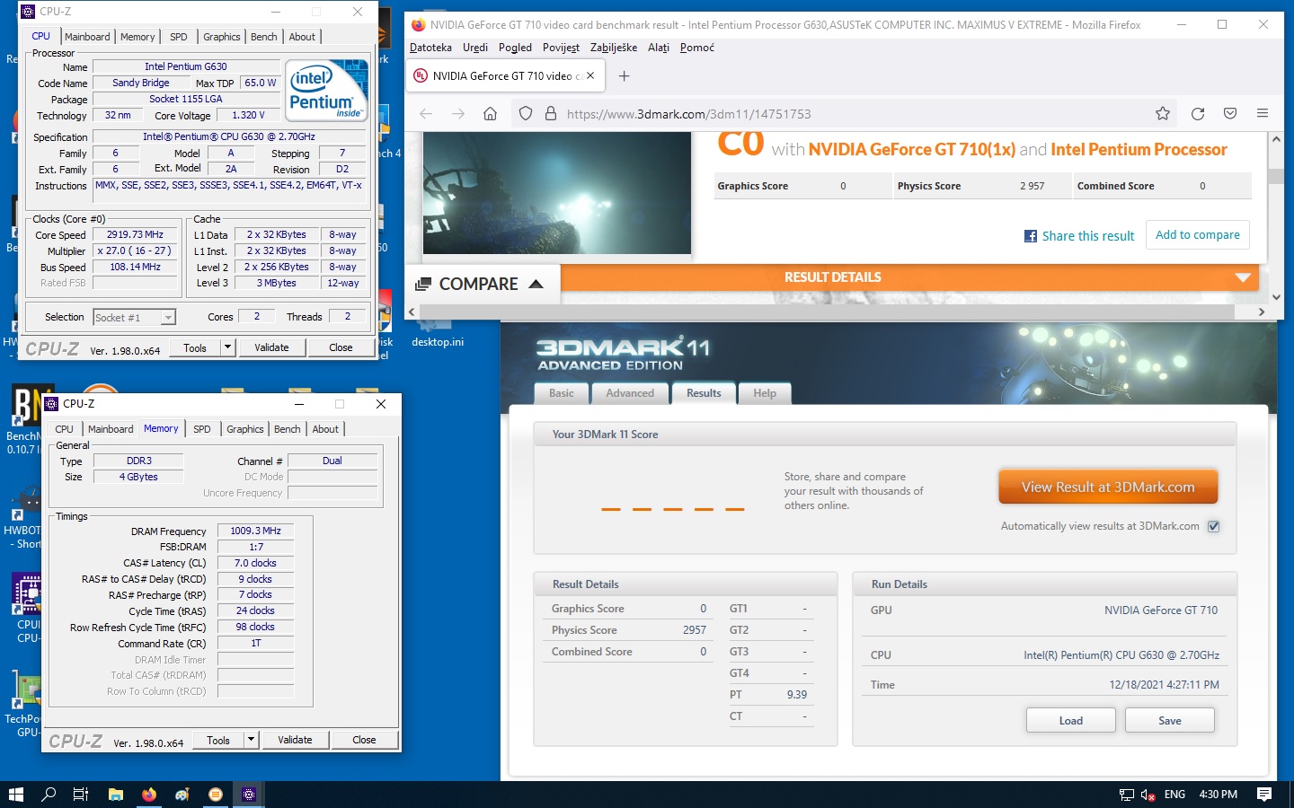
Task: Open the Alati menu in Firefox
Action: pos(659,48)
